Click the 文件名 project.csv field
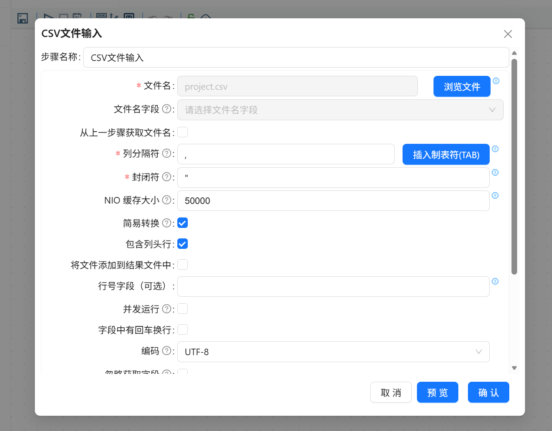552x431 pixels. point(298,86)
